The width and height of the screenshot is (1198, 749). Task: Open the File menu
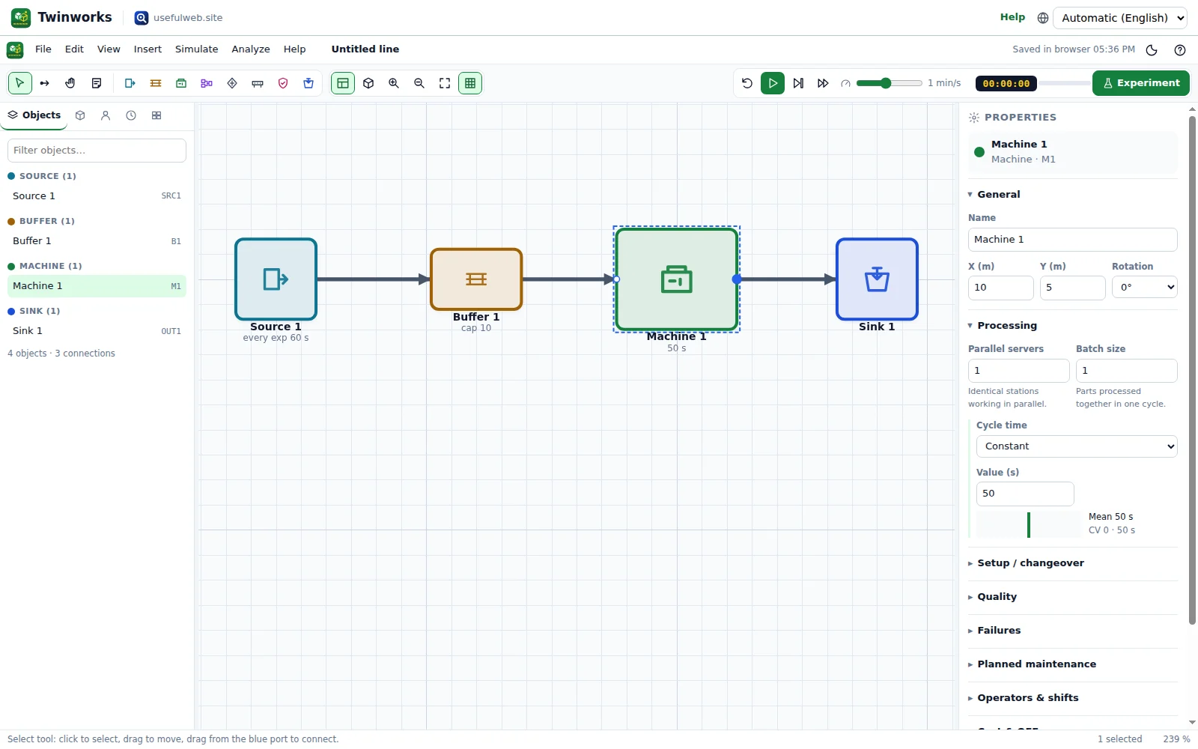(x=43, y=49)
